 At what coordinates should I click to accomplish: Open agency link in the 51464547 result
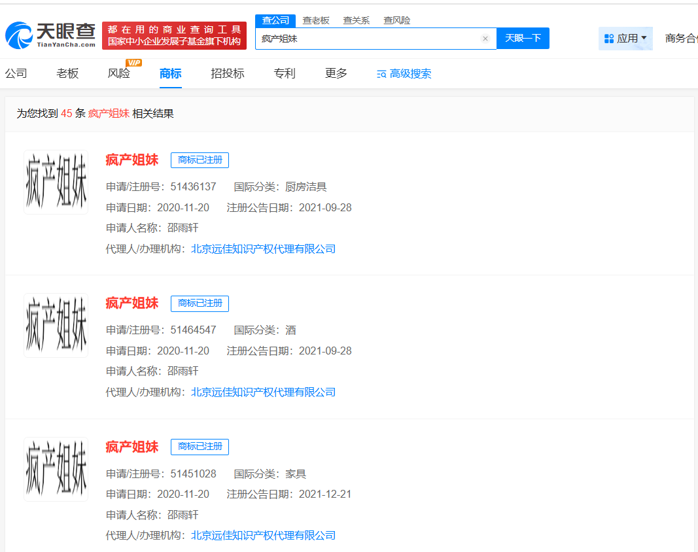click(x=263, y=392)
